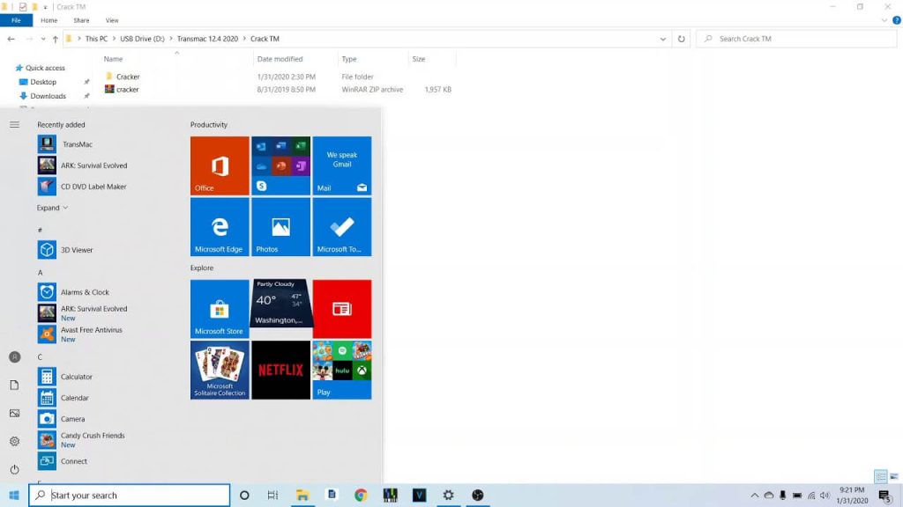The width and height of the screenshot is (903, 507).
Task: Open Candy Crush Friends
Action: click(x=92, y=440)
